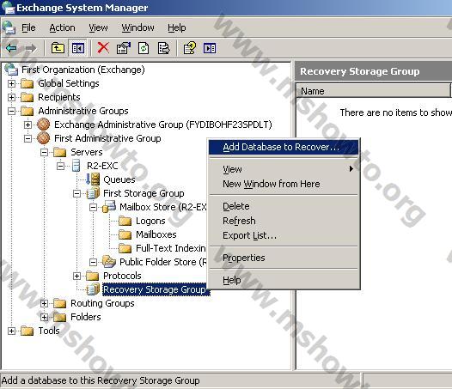Expand the Folders node

click(44, 317)
